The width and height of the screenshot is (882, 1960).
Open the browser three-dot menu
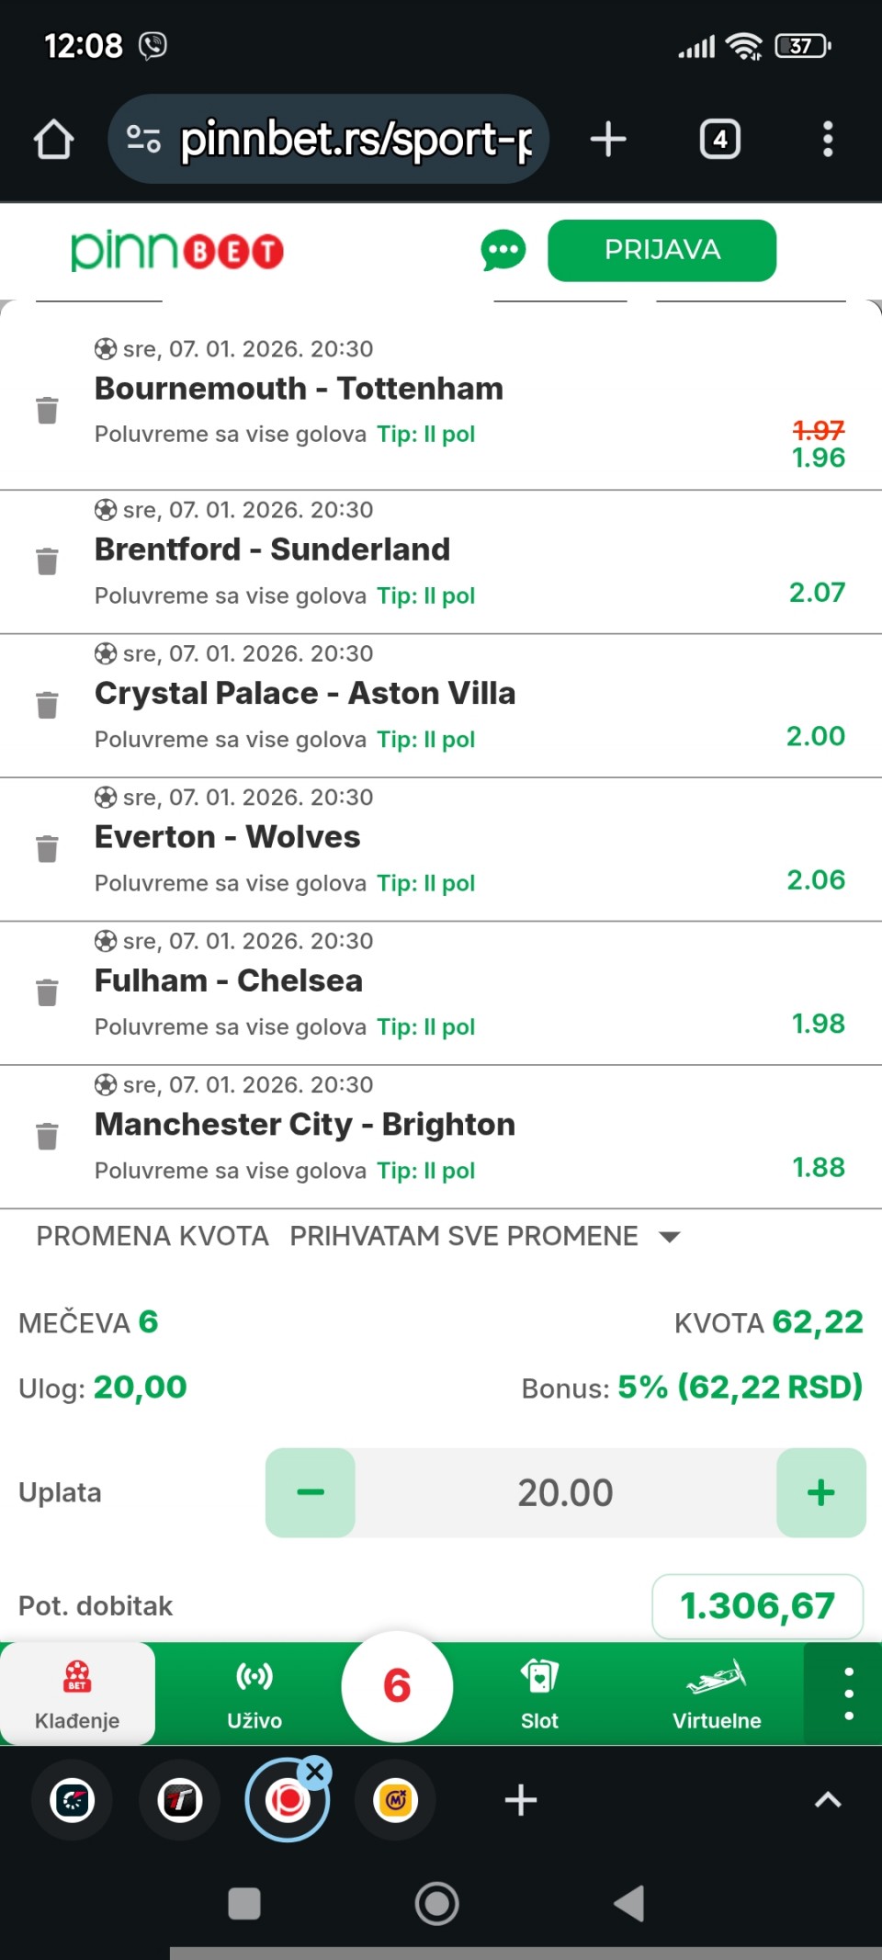tap(828, 140)
